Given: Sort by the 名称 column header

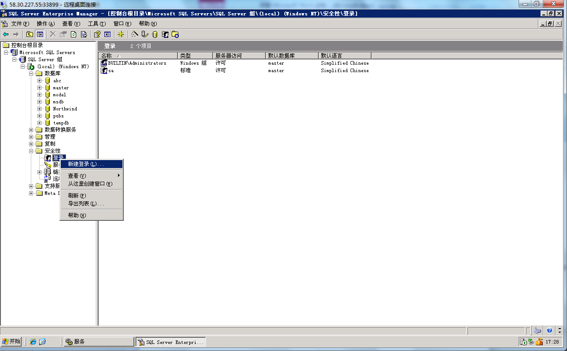Looking at the screenshot, I should pos(138,56).
